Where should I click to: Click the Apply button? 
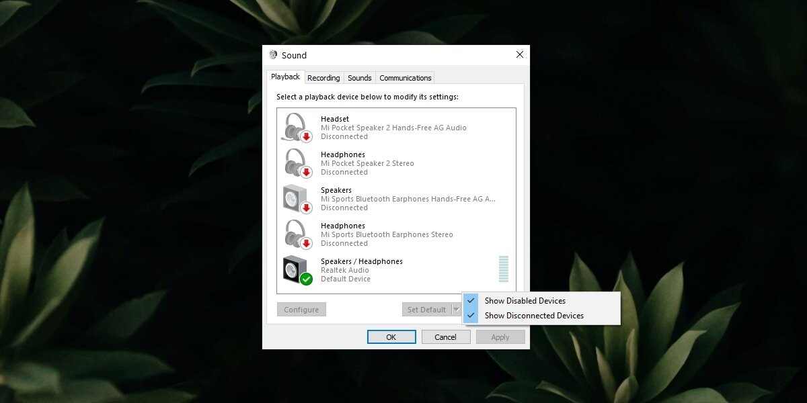click(x=500, y=337)
